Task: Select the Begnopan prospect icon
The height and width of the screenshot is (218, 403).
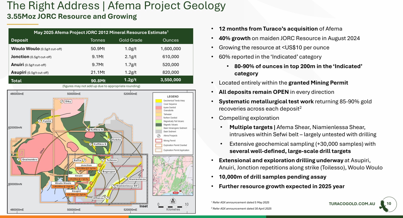Action: pyautogui.click(x=99, y=171)
